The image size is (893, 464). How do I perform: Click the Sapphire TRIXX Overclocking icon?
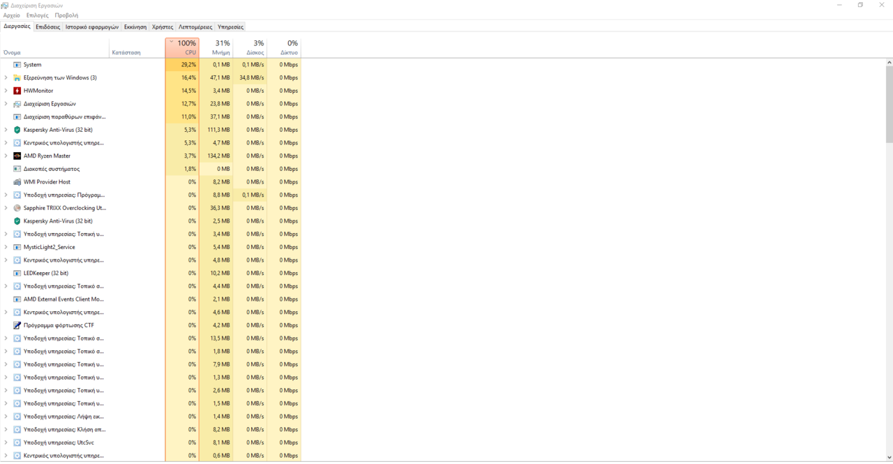pyautogui.click(x=17, y=208)
